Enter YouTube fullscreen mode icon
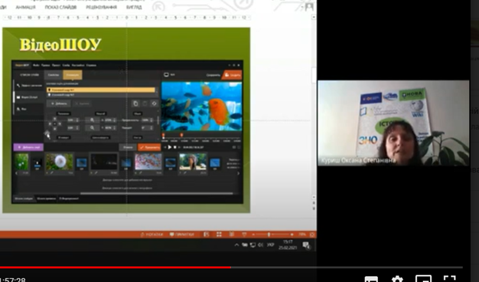 449,279
